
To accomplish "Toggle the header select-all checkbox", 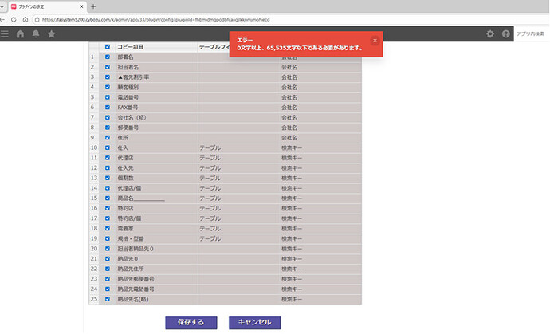I will coord(108,47).
